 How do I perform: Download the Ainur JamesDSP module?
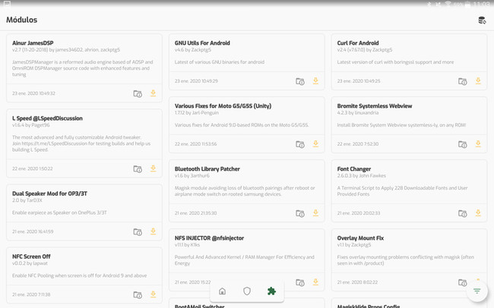click(153, 93)
